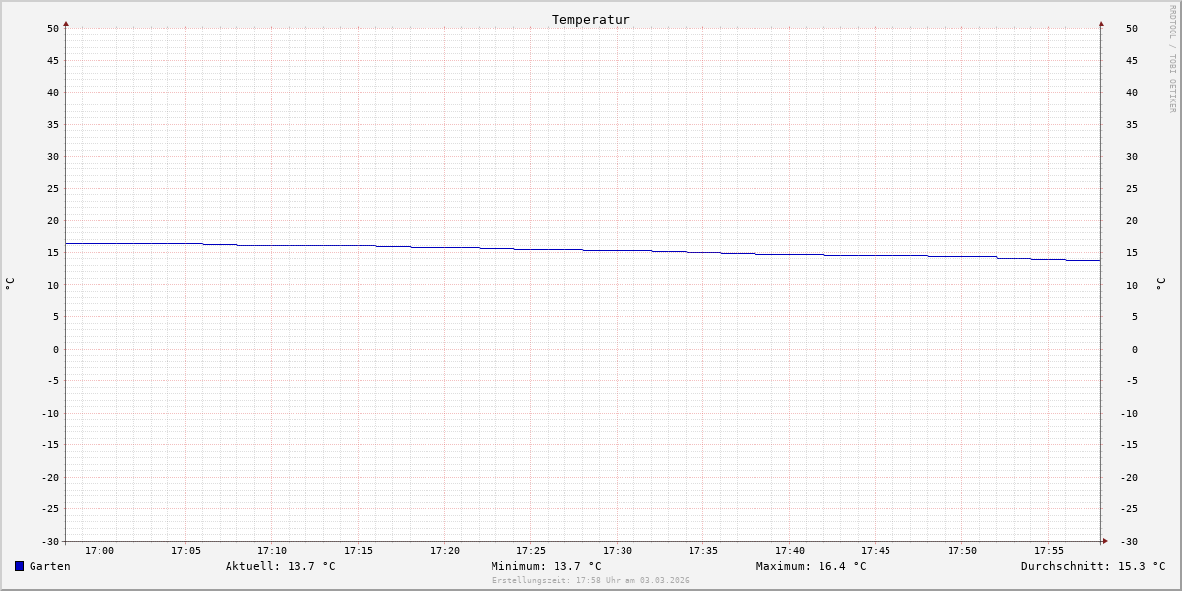The image size is (1182, 591).
Task: Click the "Temperatur" chart title
Action: click(591, 19)
